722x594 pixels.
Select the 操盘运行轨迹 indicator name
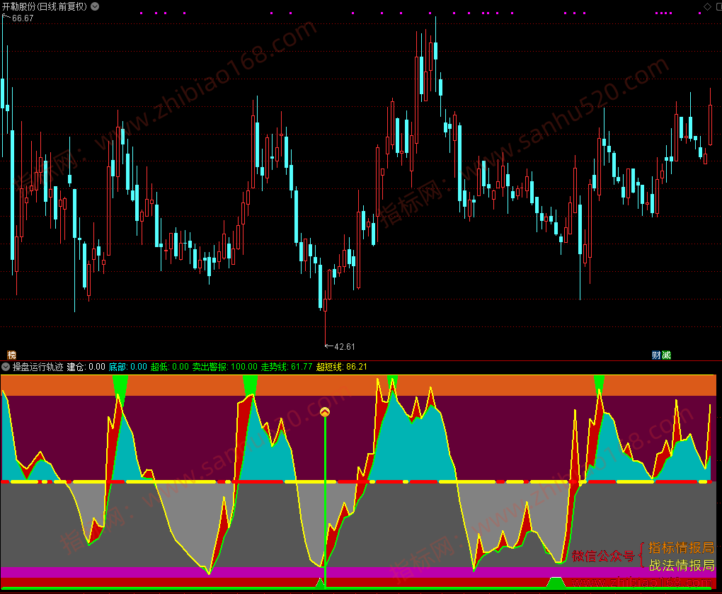click(38, 367)
